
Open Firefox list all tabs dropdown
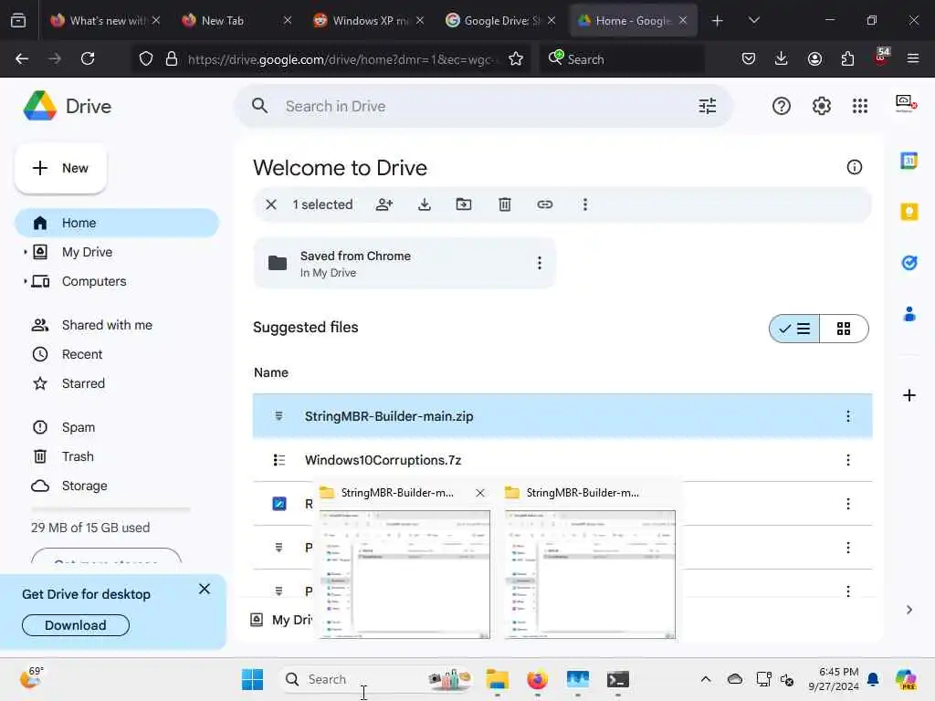coord(753,20)
